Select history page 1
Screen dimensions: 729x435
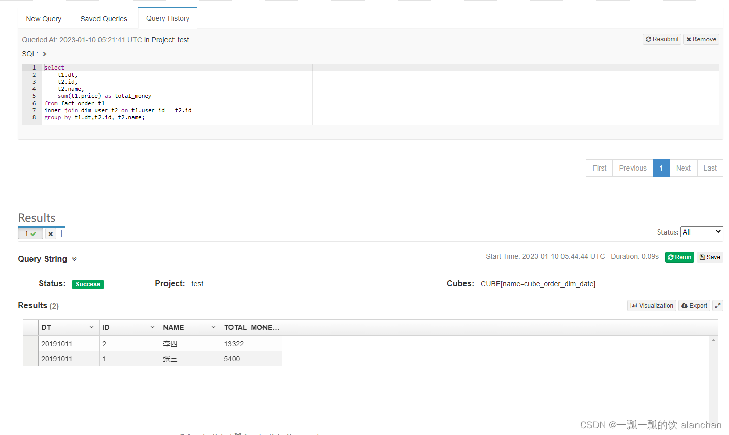pos(661,168)
